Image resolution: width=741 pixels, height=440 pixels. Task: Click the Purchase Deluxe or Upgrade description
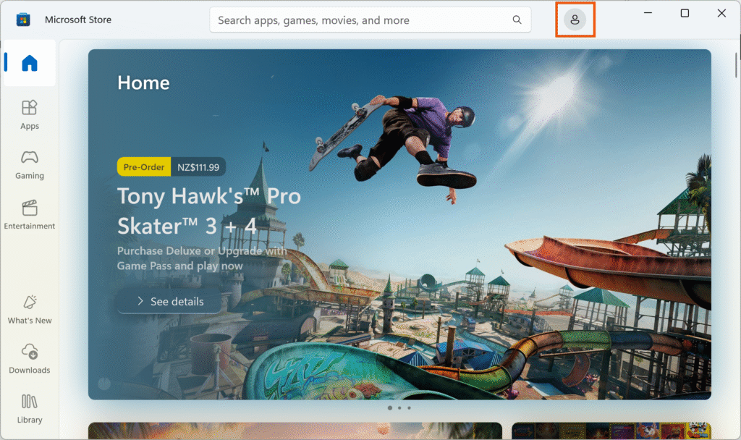202,258
